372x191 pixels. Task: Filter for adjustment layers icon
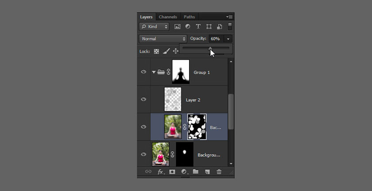click(187, 27)
